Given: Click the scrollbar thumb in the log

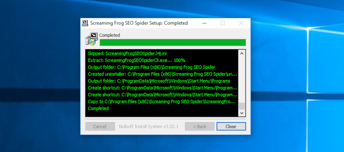Looking at the screenshot, I should 242,106.
